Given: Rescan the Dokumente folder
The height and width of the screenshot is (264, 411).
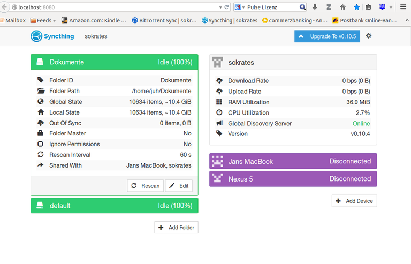Looking at the screenshot, I should pos(146,186).
